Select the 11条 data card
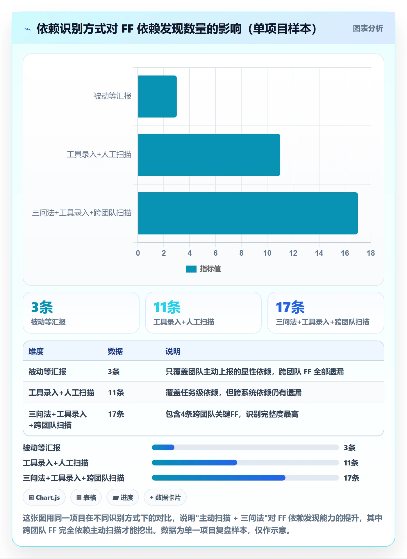This screenshot has width=407, height=559. (x=203, y=313)
